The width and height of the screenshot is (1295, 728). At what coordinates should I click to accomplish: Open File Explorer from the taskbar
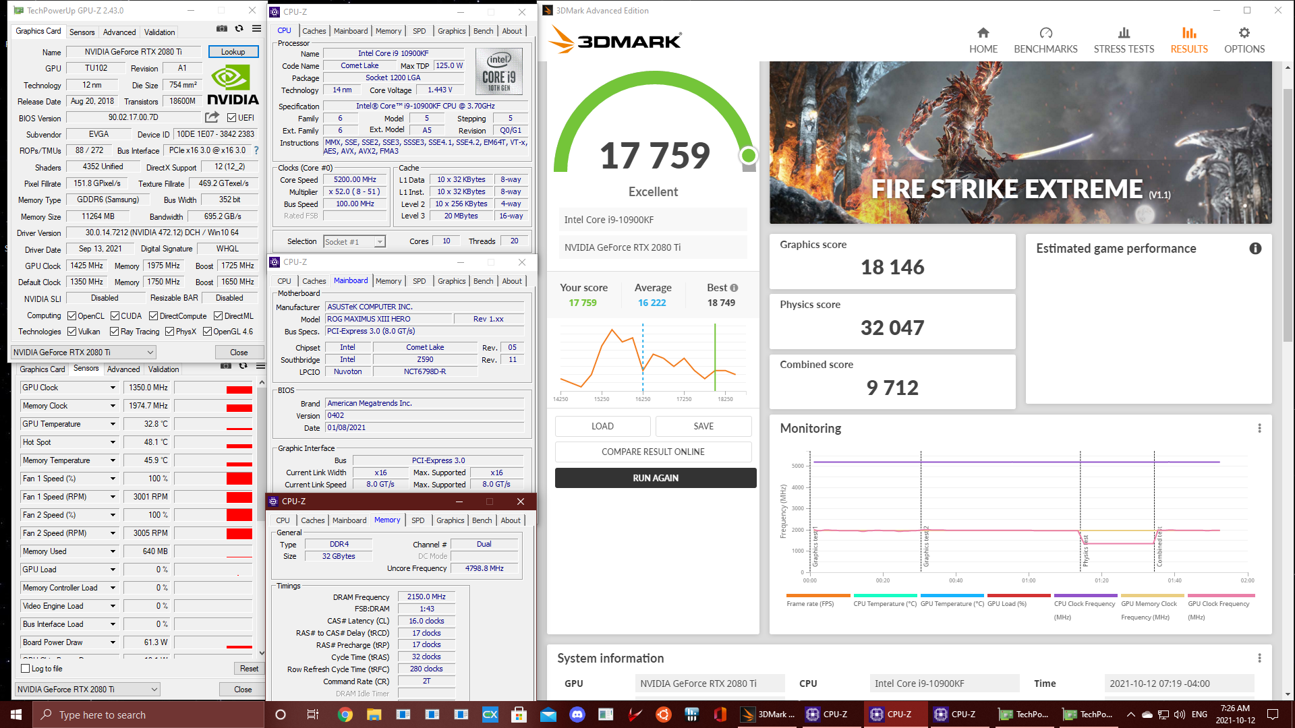tap(374, 715)
